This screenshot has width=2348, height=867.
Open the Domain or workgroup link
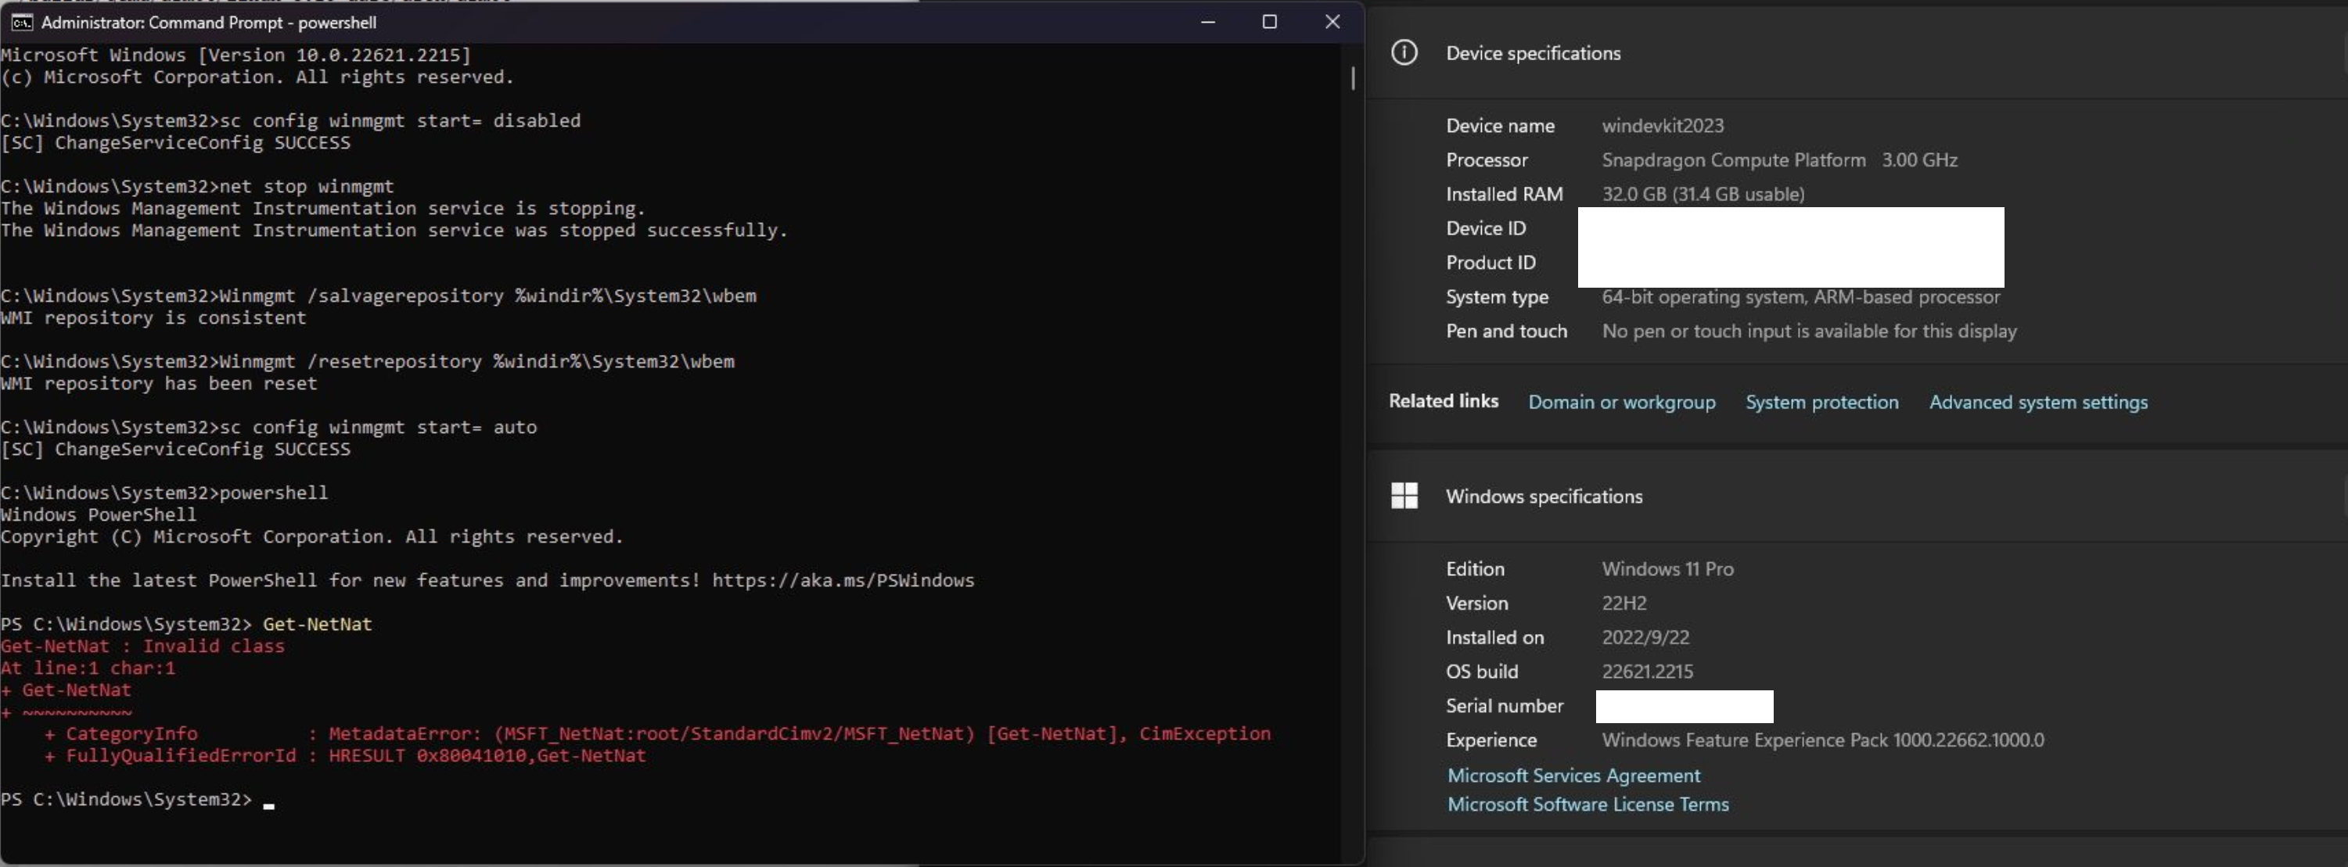pyautogui.click(x=1622, y=402)
